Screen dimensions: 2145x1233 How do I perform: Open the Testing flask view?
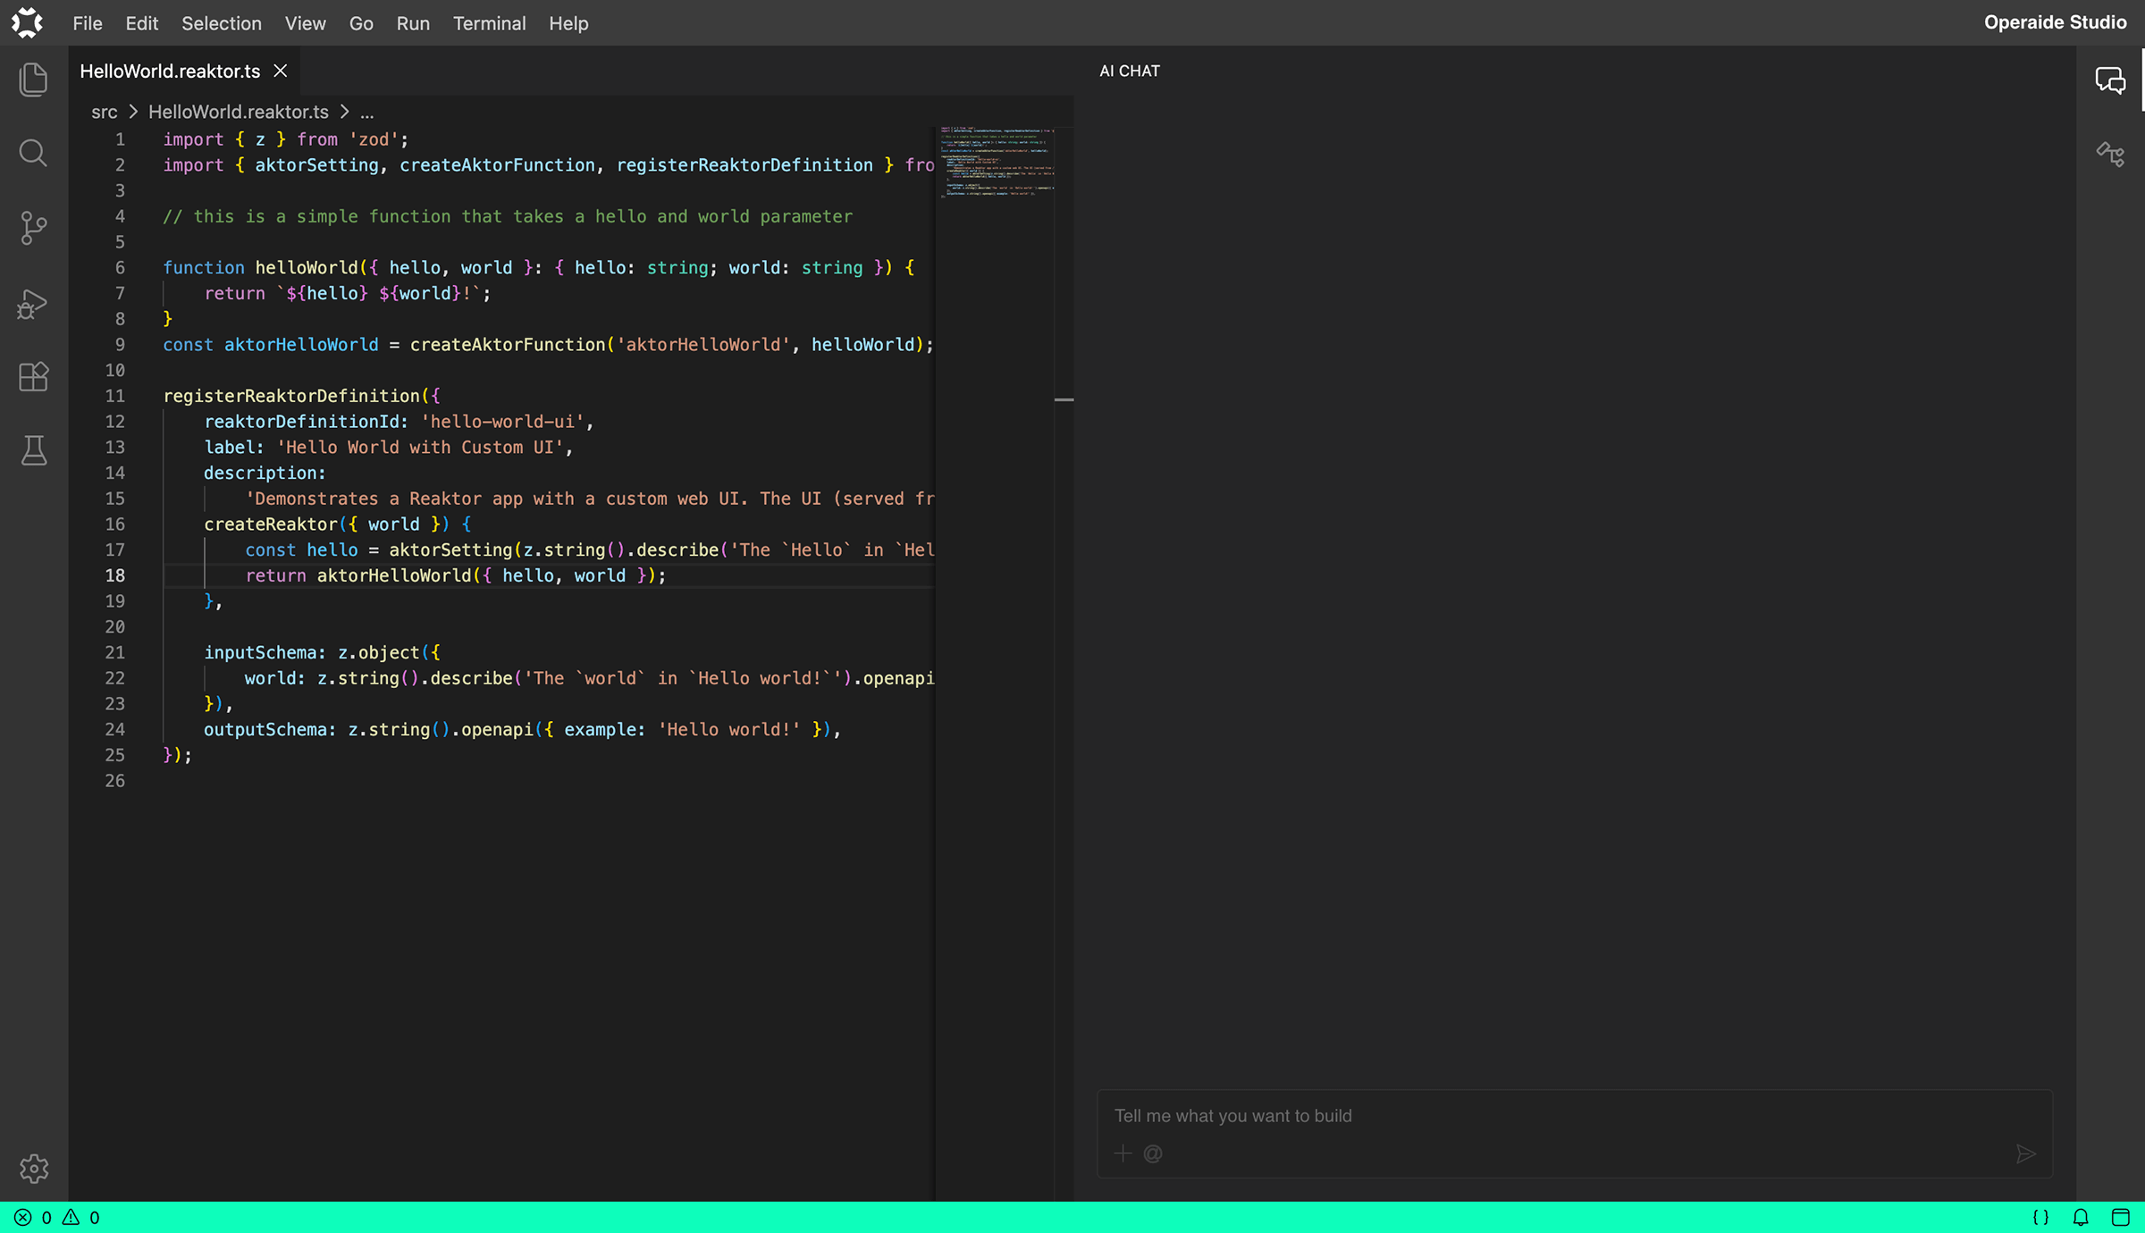pos(33,450)
